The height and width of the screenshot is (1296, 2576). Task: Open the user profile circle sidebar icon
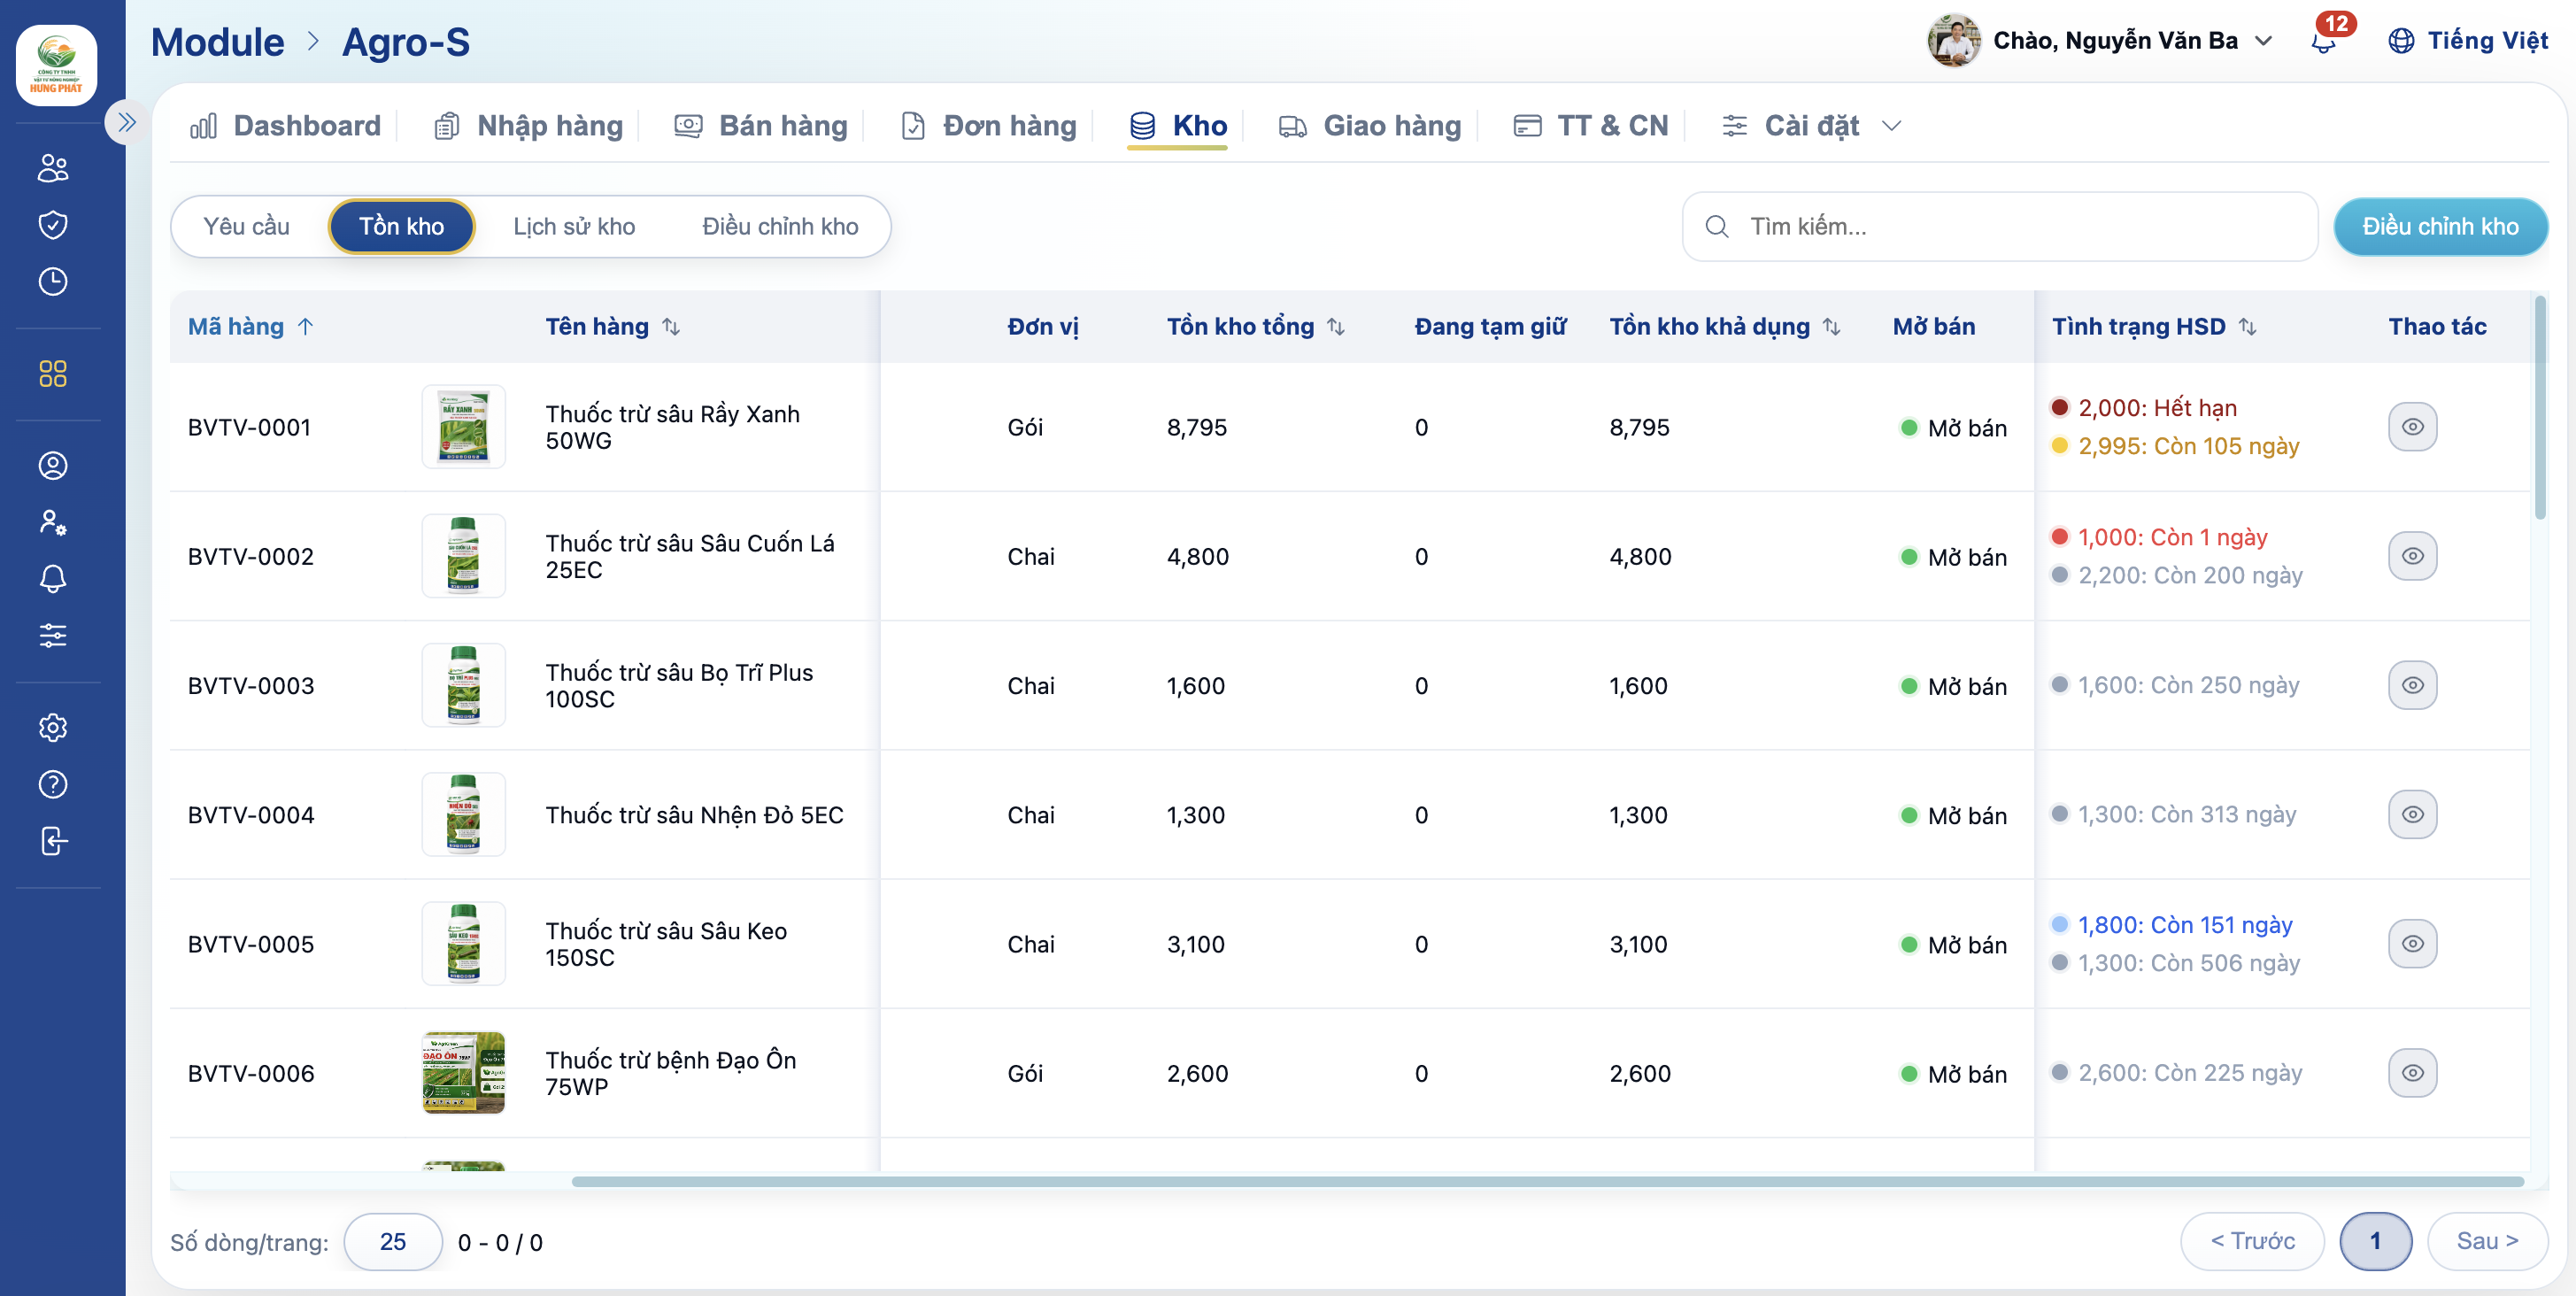(53, 466)
